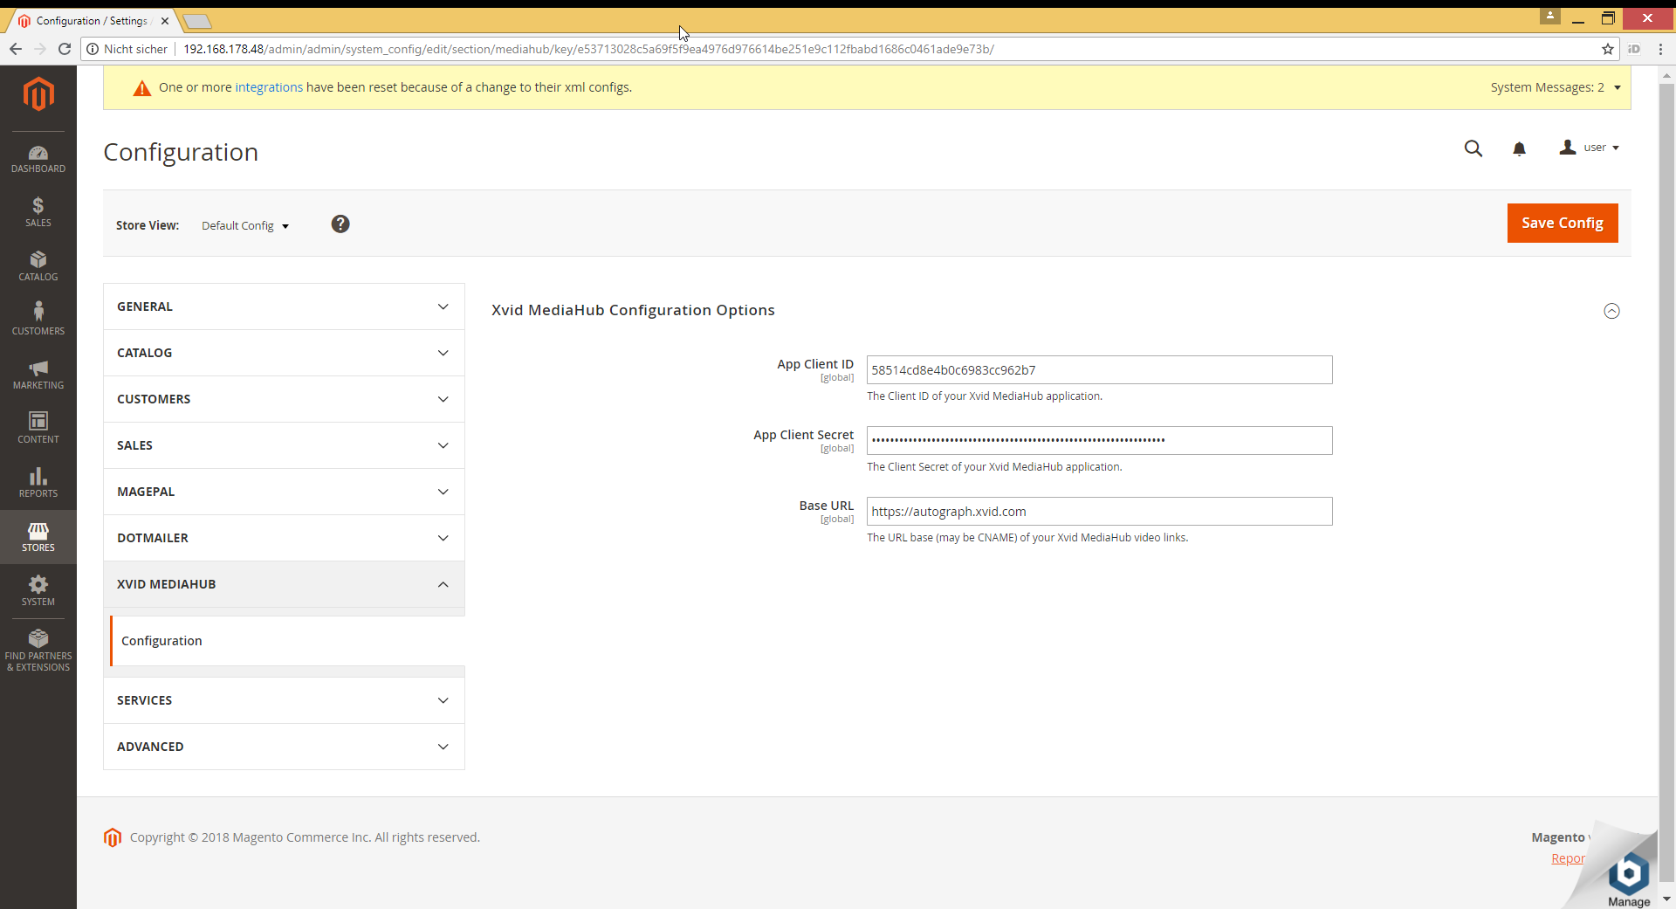Expand the CUSTOMERS config section
This screenshot has height=909, width=1676.
(284, 399)
